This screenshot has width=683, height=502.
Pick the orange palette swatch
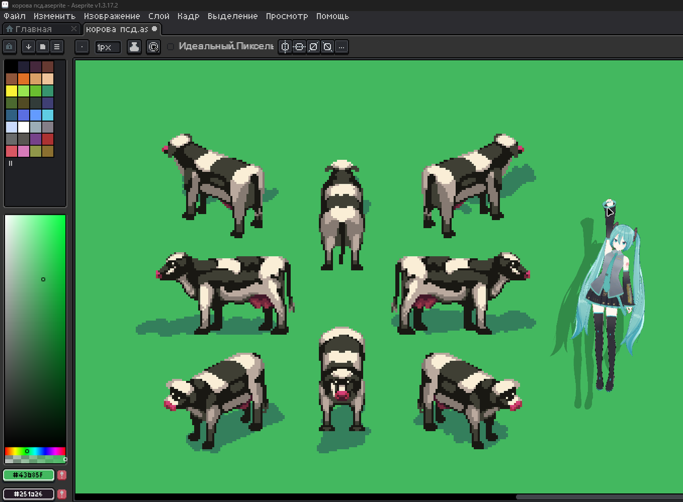click(23, 79)
